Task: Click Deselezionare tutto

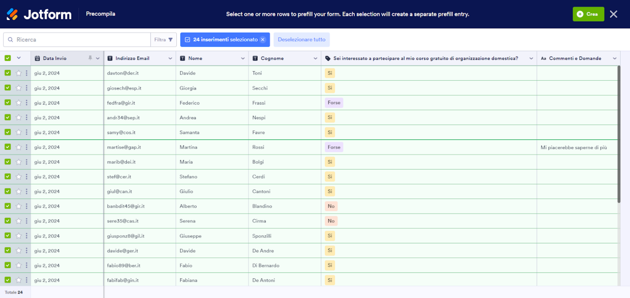Action: tap(302, 39)
